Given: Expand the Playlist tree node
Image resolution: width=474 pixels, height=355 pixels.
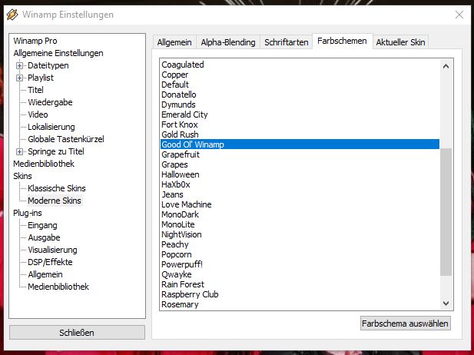Looking at the screenshot, I should (19, 78).
